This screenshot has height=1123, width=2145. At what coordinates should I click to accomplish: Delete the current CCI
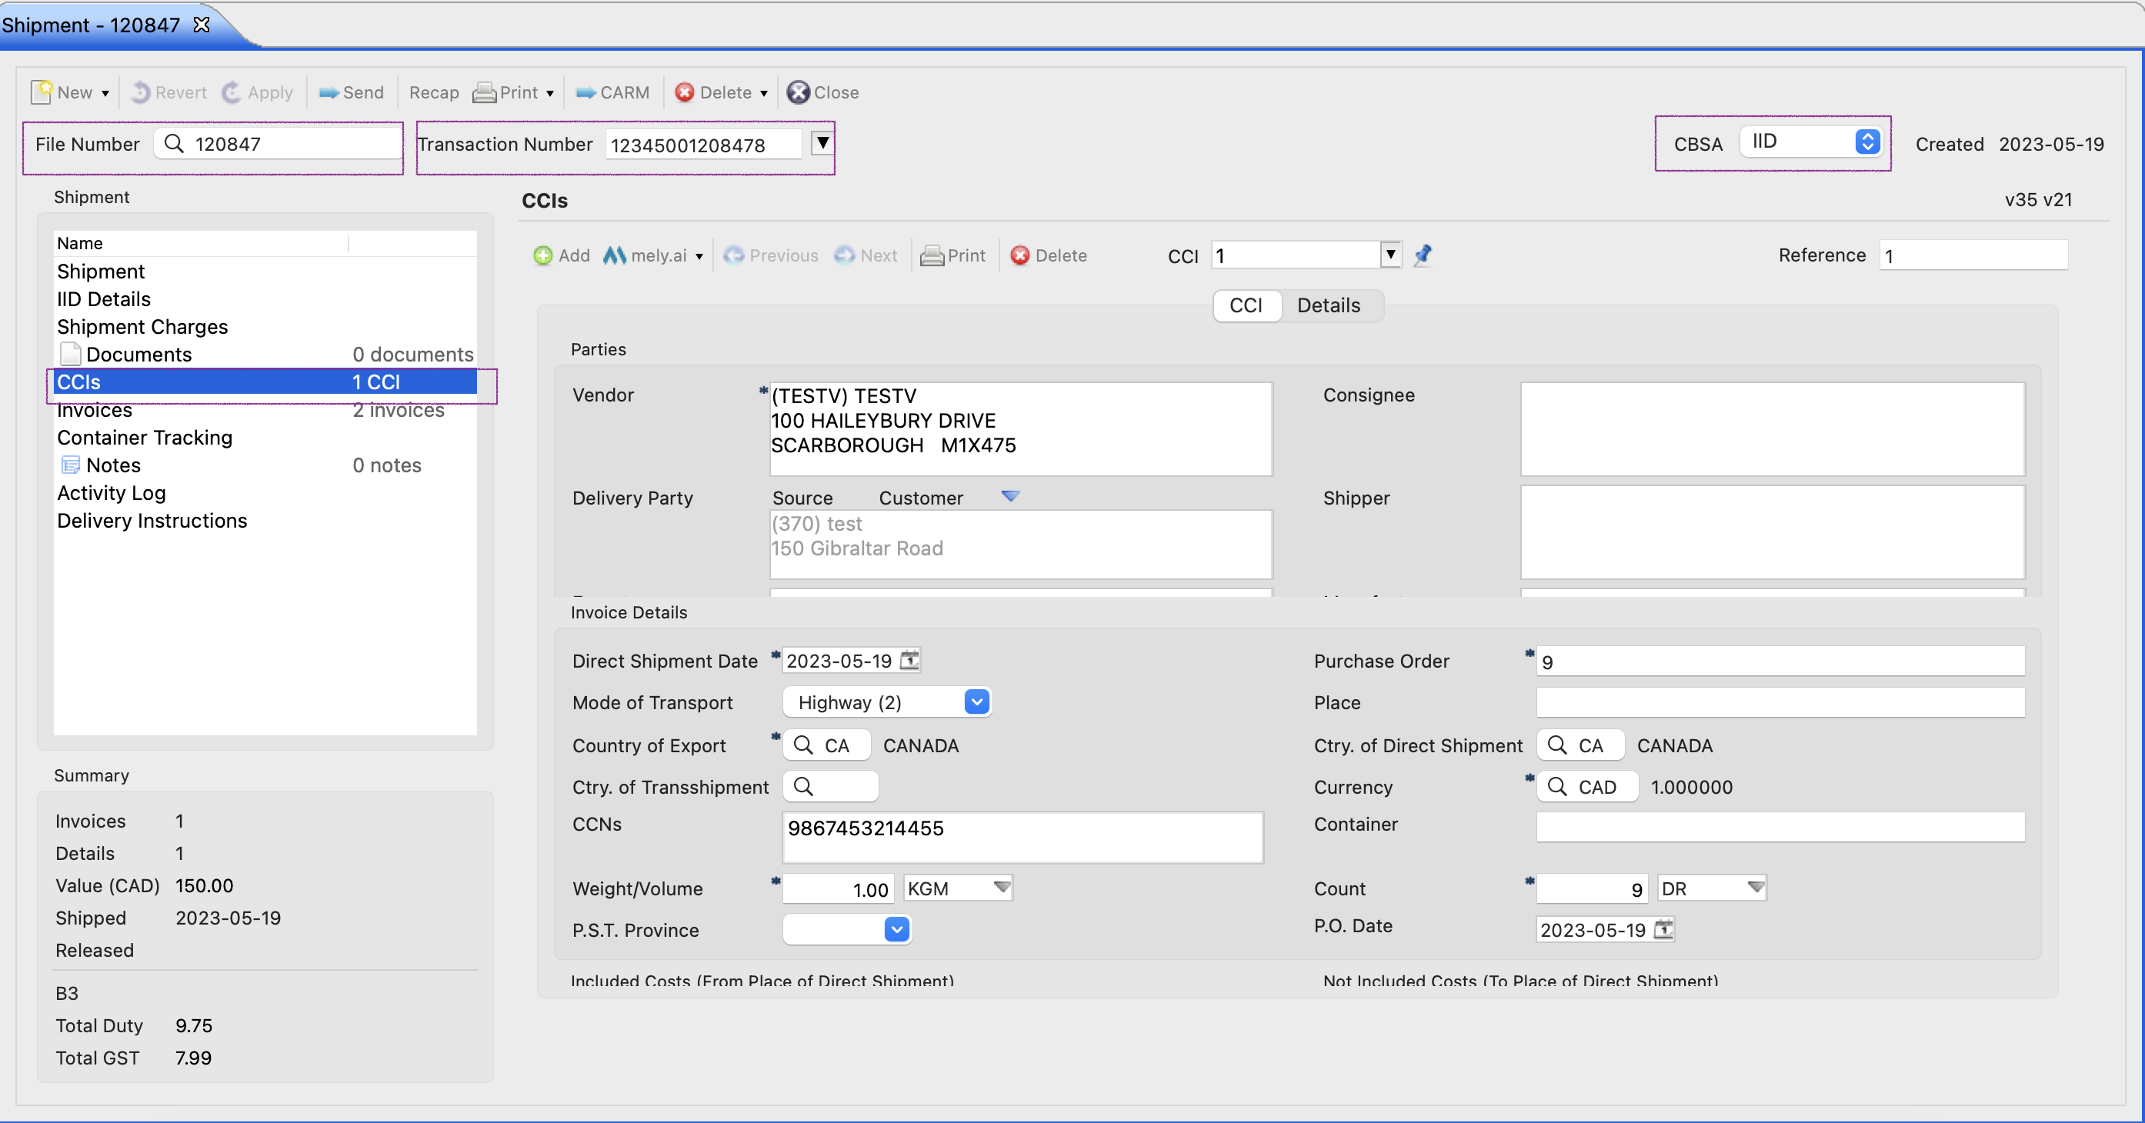(x=1049, y=255)
